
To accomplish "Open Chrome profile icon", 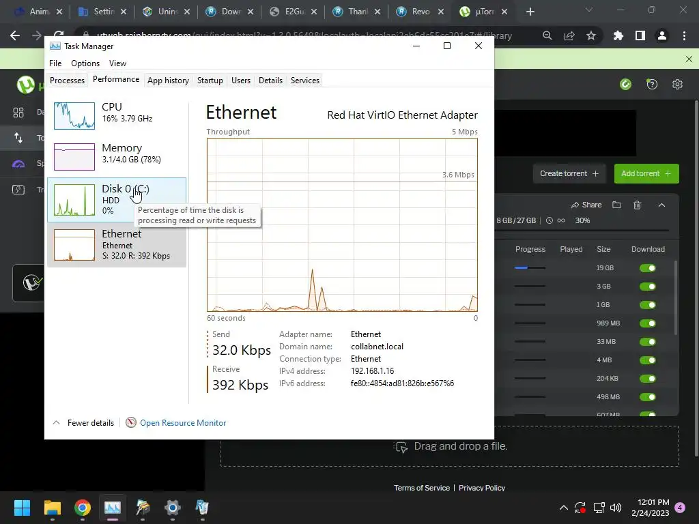I will (662, 35).
